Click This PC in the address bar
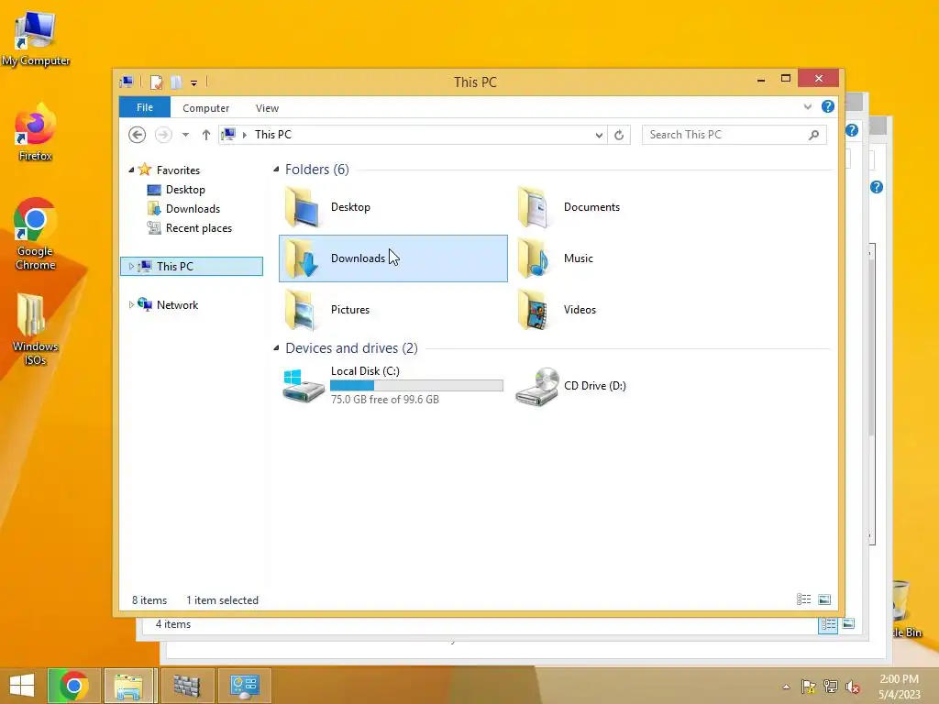The height and width of the screenshot is (704, 939). (273, 135)
